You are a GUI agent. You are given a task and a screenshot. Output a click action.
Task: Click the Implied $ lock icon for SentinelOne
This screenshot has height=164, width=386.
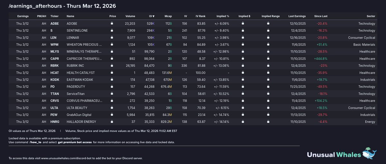point(242,31)
